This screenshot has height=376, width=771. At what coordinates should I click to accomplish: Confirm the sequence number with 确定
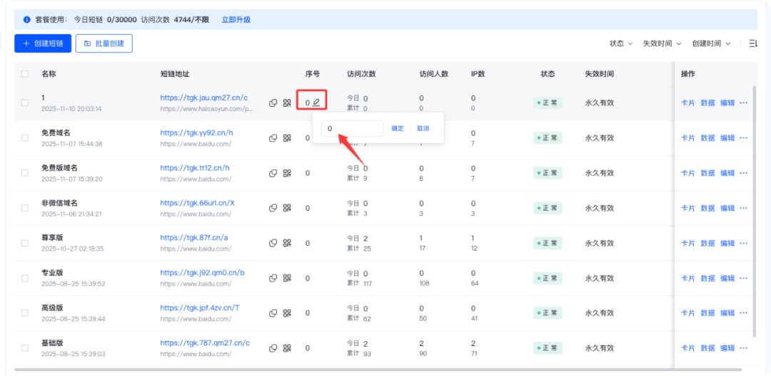398,128
